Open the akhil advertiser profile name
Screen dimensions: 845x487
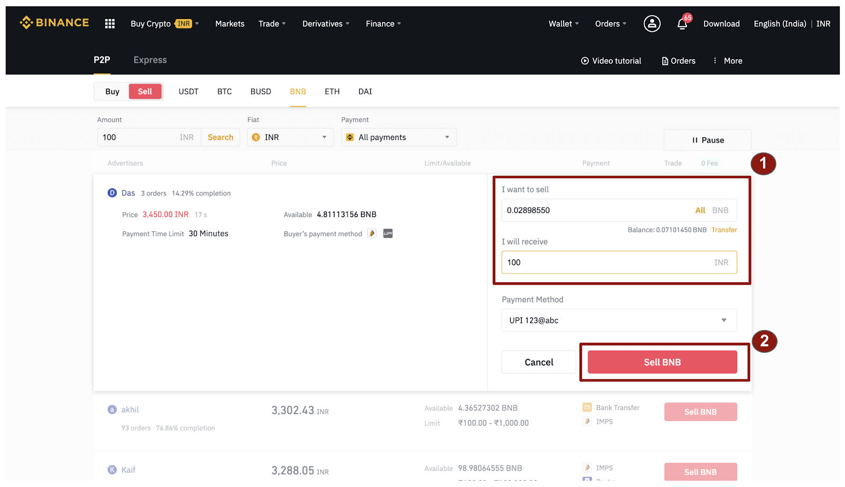click(x=130, y=409)
